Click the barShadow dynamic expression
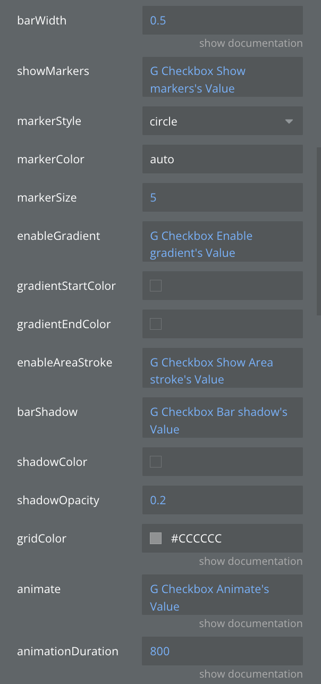This screenshot has height=684, width=321. (x=222, y=421)
